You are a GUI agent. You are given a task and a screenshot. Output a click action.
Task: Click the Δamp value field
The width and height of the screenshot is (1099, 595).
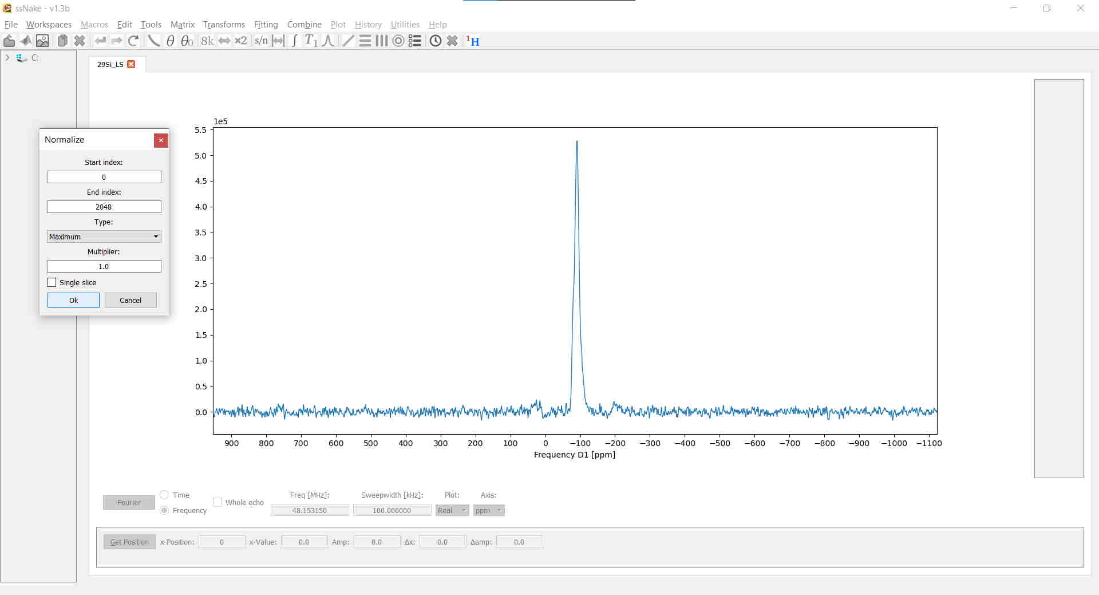[x=519, y=542]
